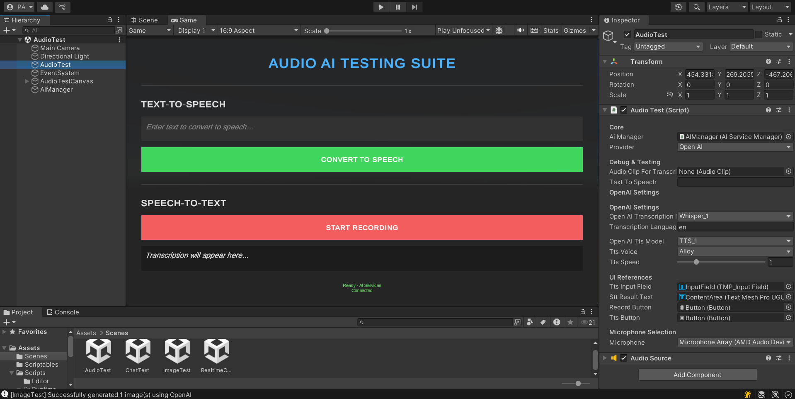The height and width of the screenshot is (399, 795).
Task: Open the Undo History icon
Action: tap(679, 7)
